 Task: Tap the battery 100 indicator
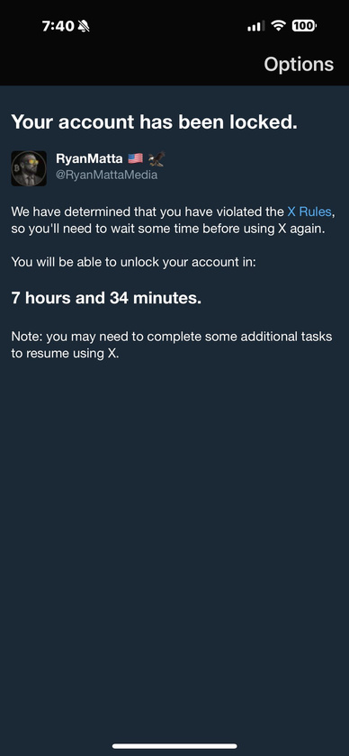coord(304,25)
